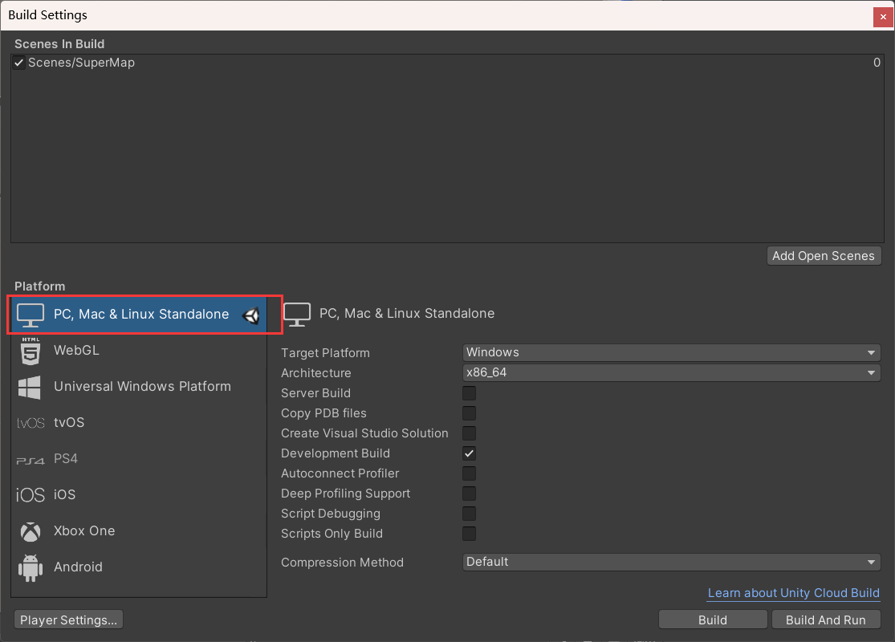Click the Architecture label
This screenshot has height=642, width=895.
click(x=316, y=373)
